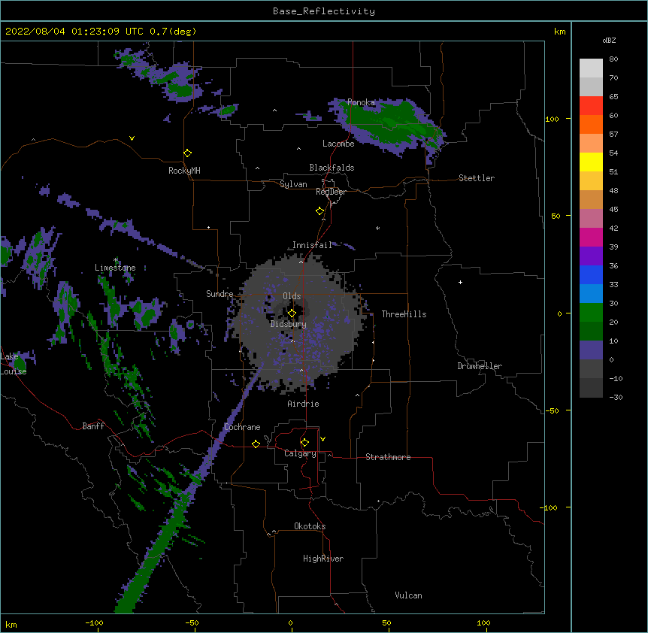Click the Limestone label
Viewport: 648px width, 633px height.
(115, 268)
